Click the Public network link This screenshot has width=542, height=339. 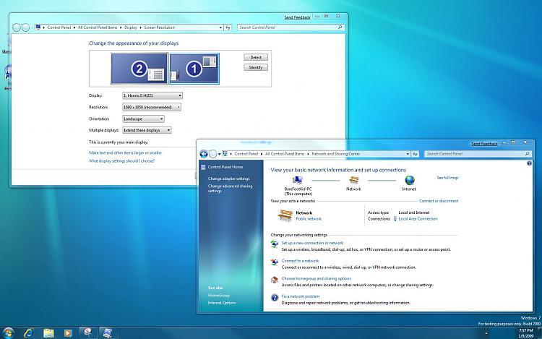[x=309, y=219]
